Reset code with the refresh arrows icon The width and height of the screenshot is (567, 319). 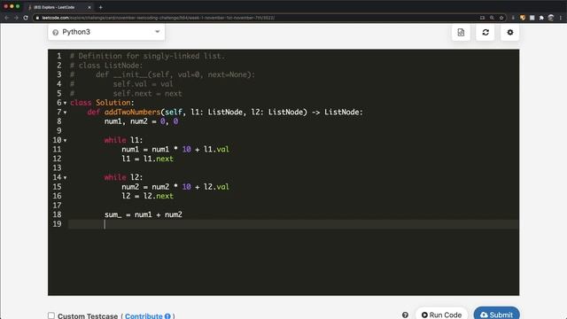click(485, 32)
